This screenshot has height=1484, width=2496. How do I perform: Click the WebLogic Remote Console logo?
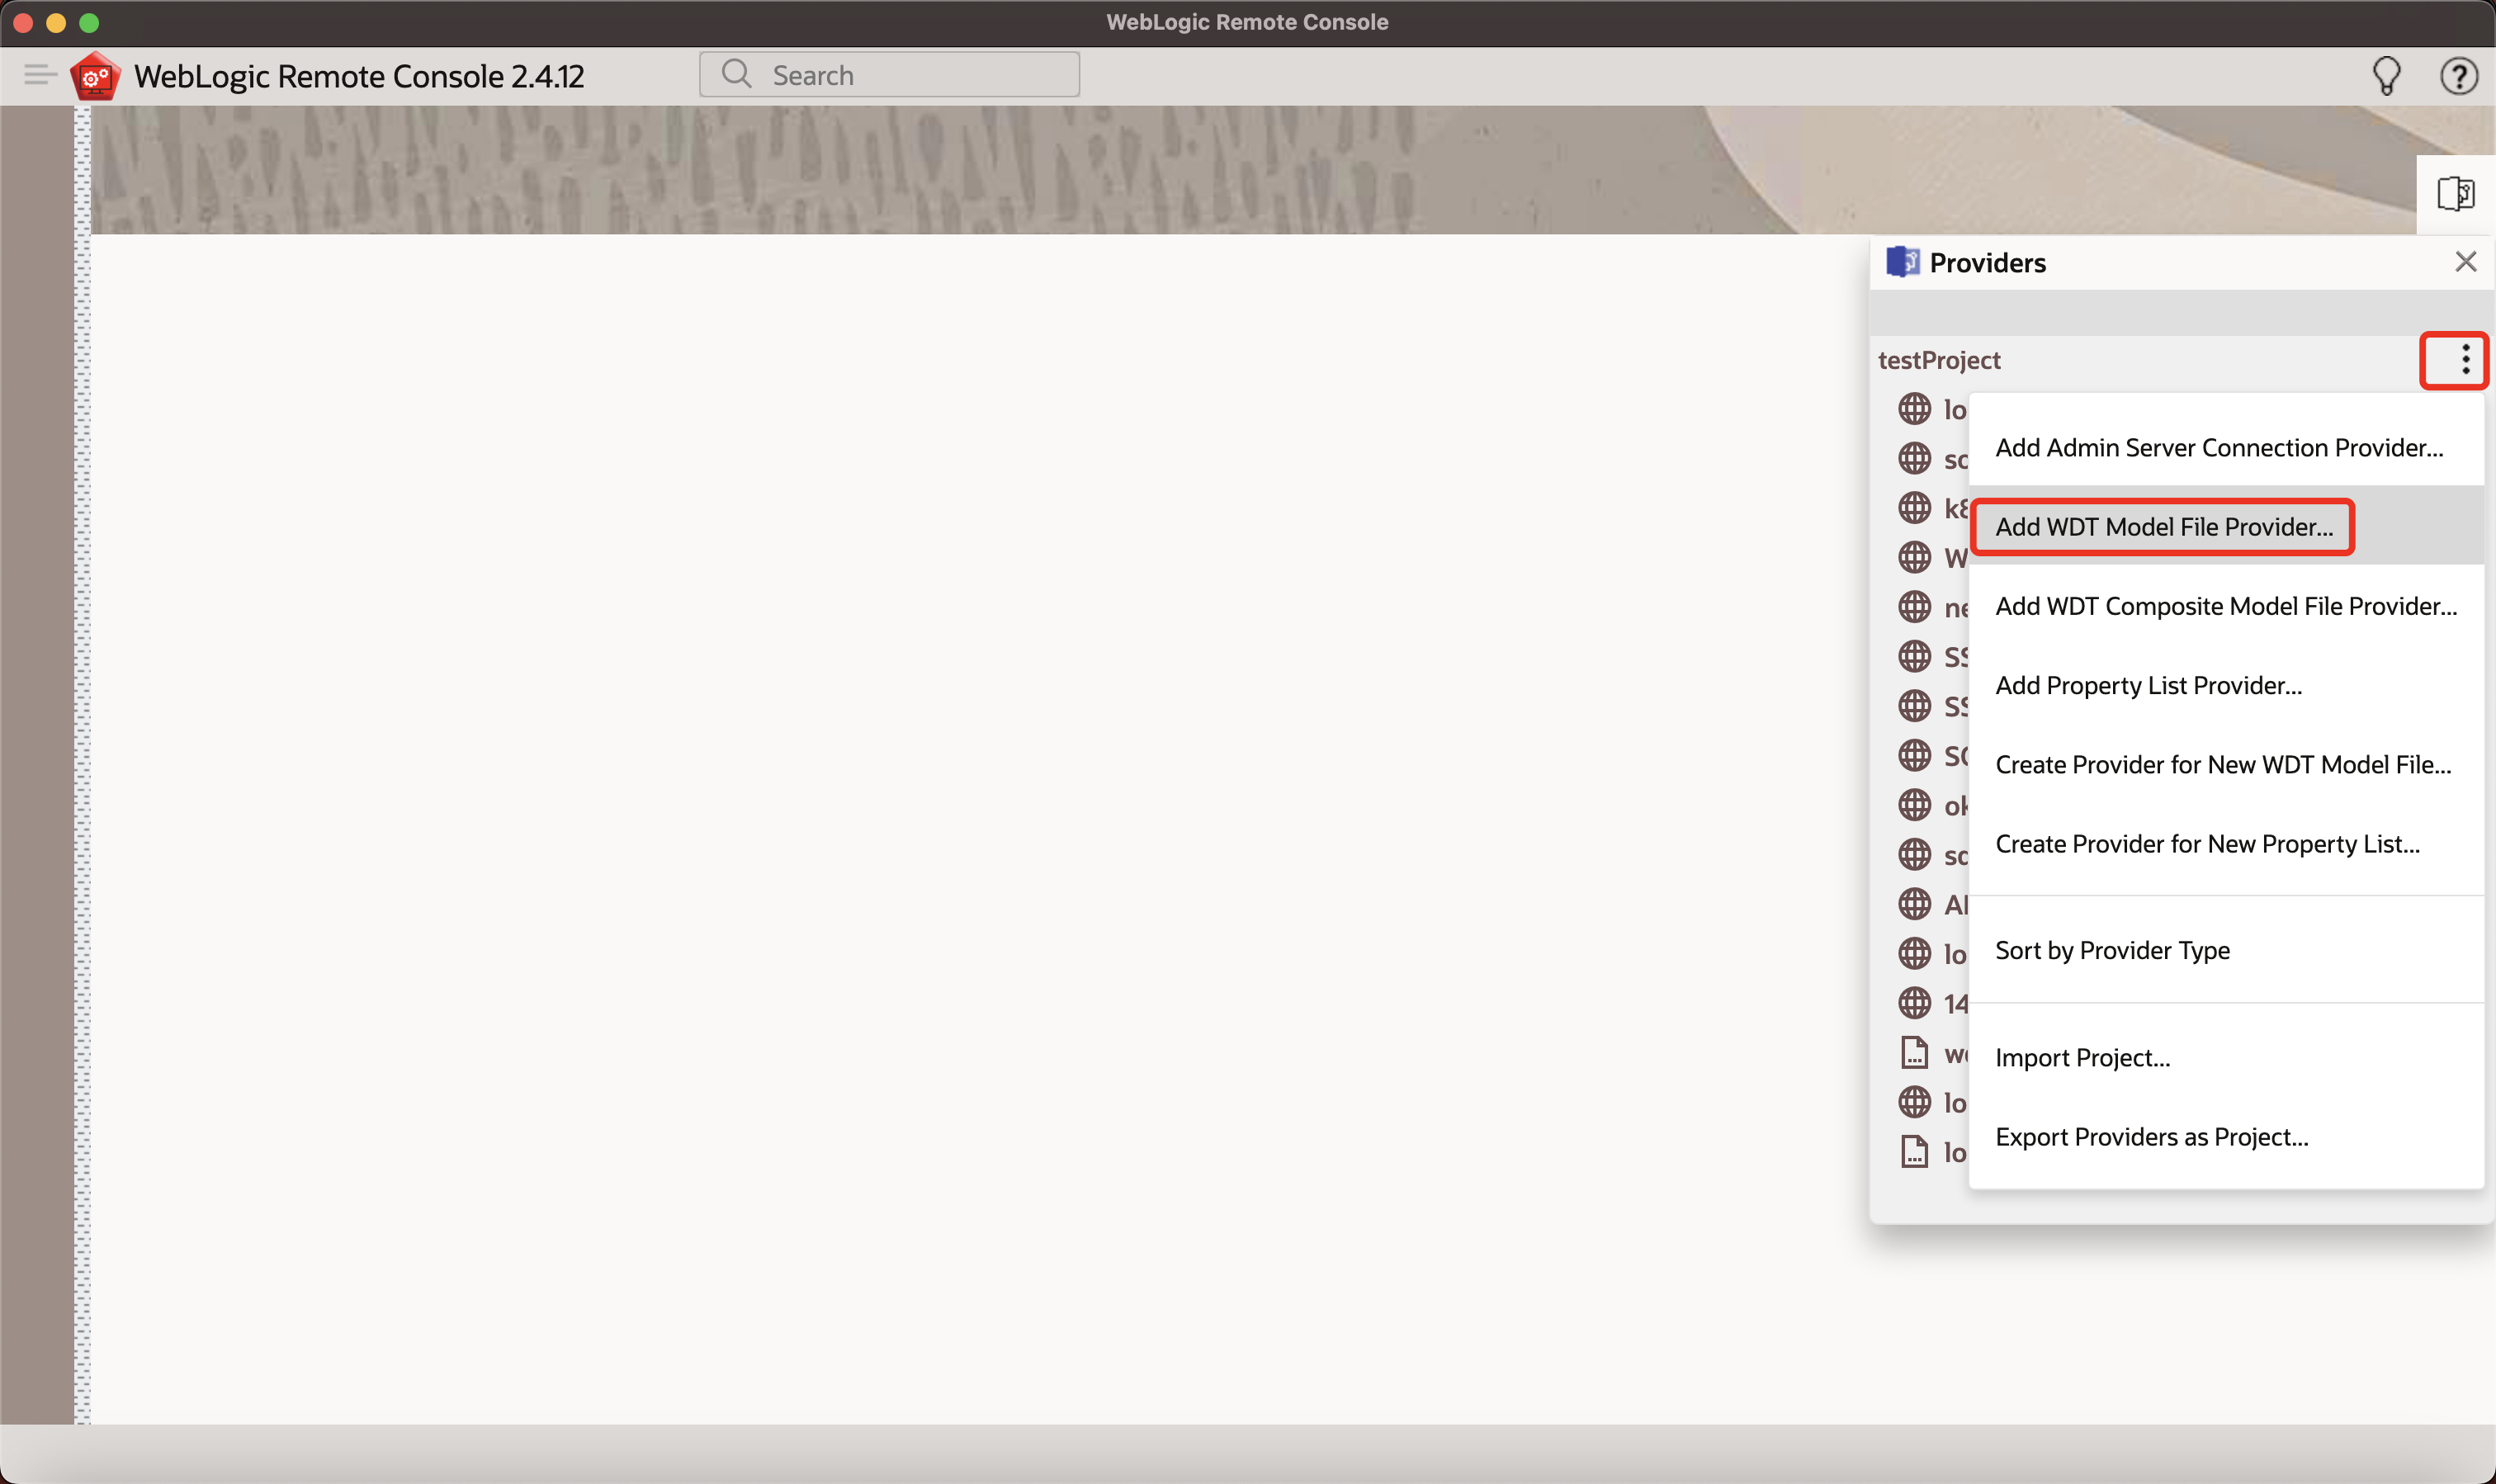pyautogui.click(x=96, y=76)
